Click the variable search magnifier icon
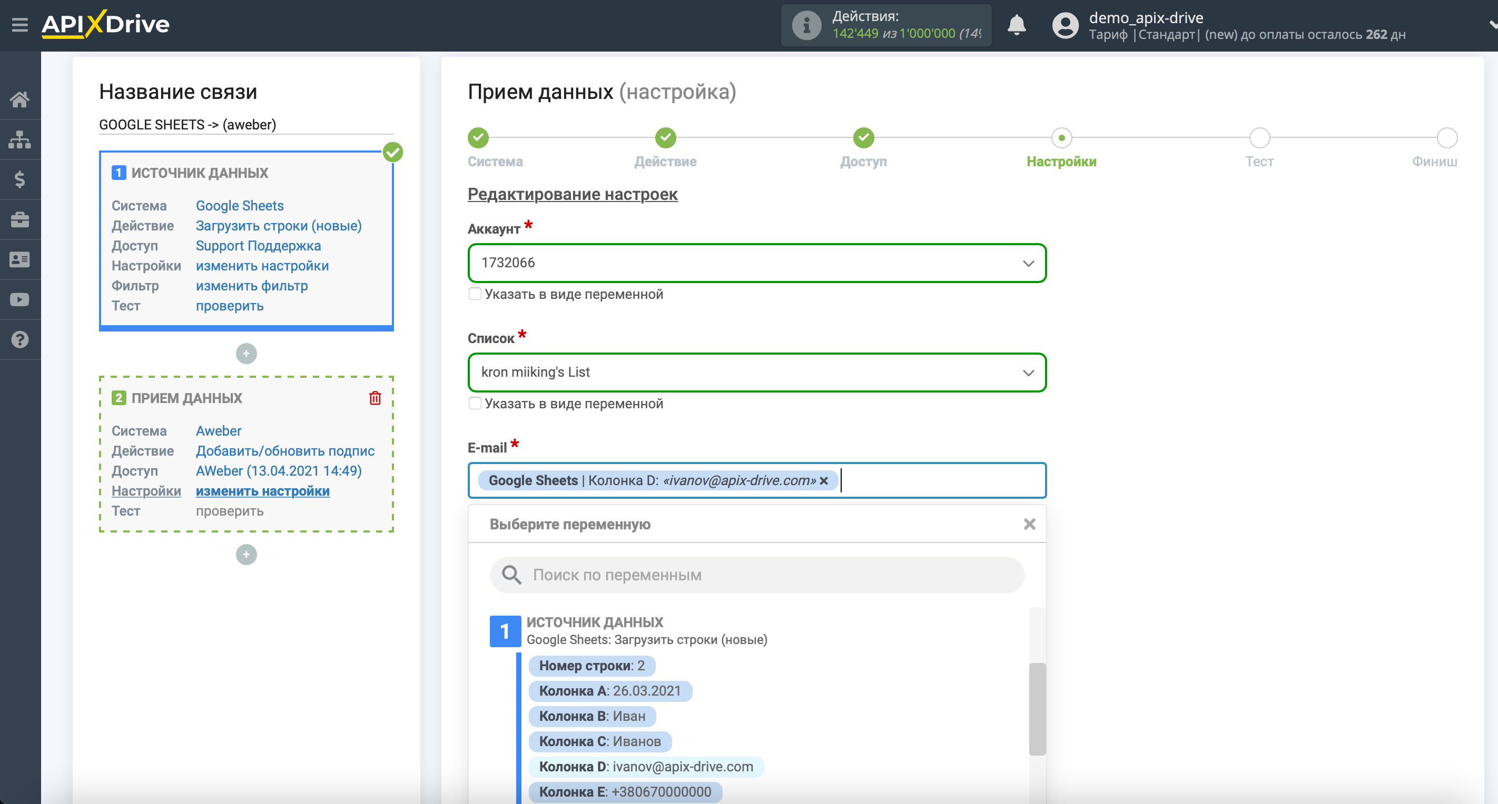 [x=511, y=575]
